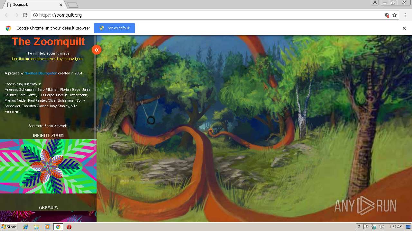Open the blocked content icon in address bar
Image resolution: width=412 pixels, height=231 pixels.
click(387, 15)
